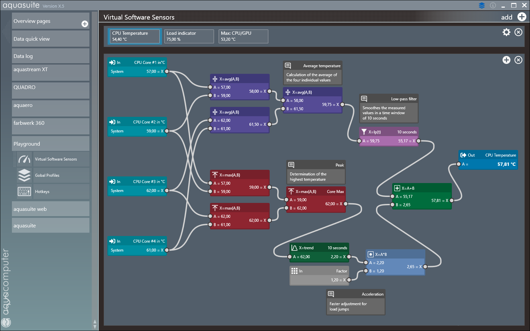Select Virtual Software Sensors gauge icon

point(25,159)
